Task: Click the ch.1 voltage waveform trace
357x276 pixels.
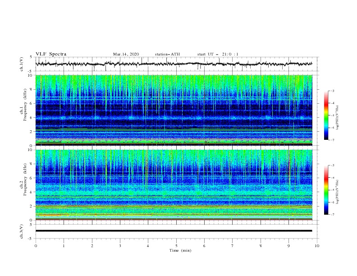Action: pyautogui.click(x=174, y=64)
